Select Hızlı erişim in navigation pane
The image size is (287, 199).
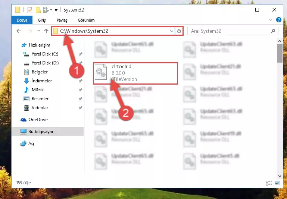[x=39, y=45]
